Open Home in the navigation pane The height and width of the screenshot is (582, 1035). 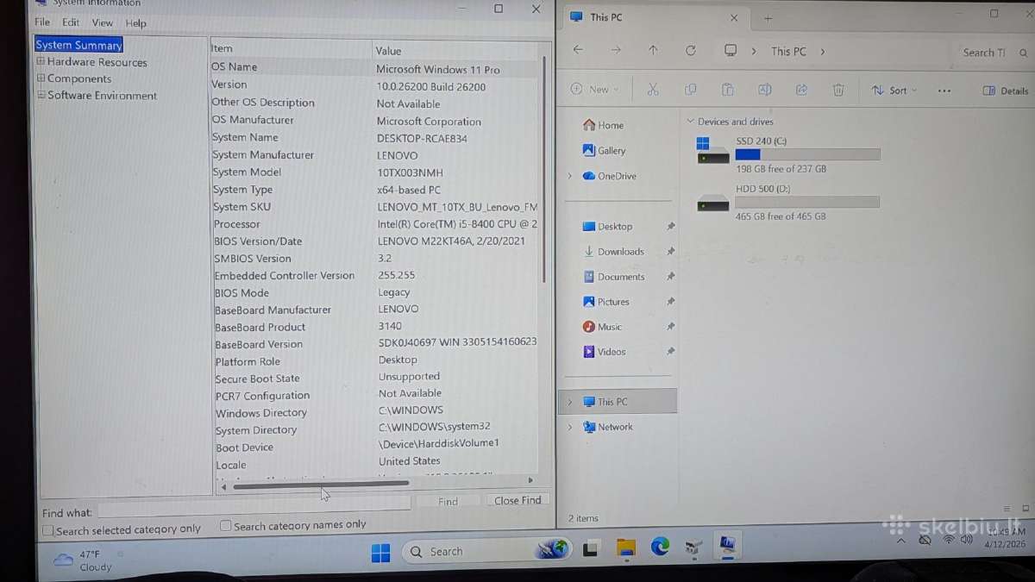click(x=603, y=125)
